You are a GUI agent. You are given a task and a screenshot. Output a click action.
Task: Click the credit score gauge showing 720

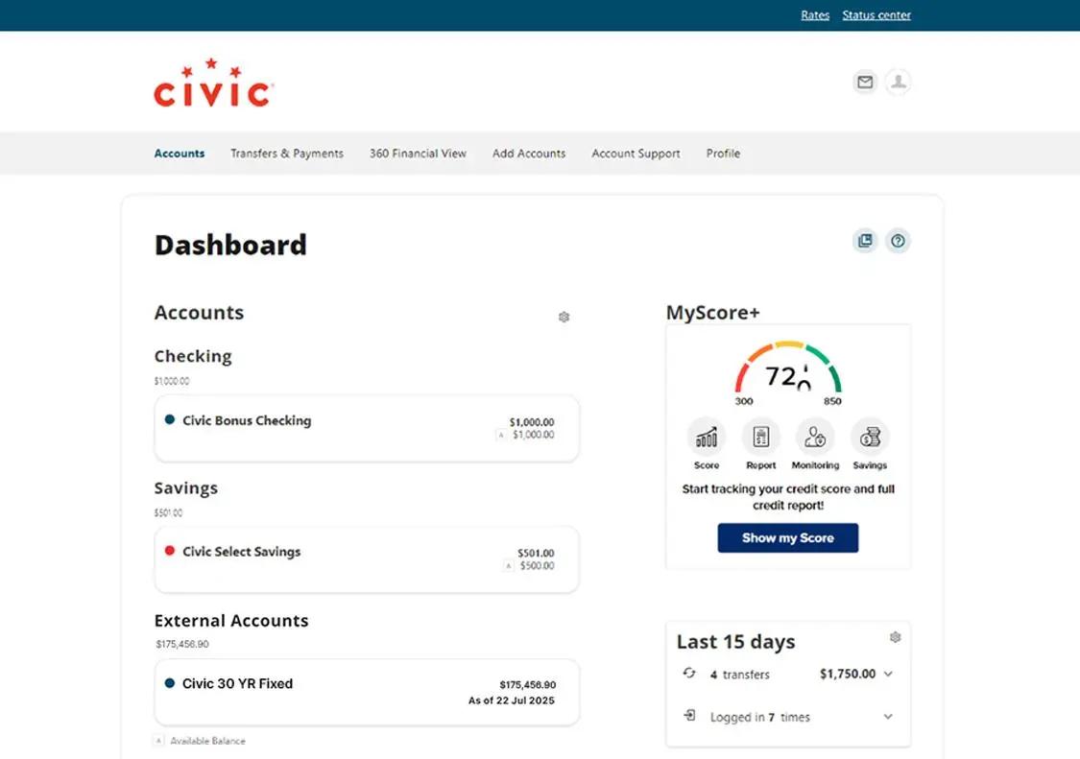(788, 372)
